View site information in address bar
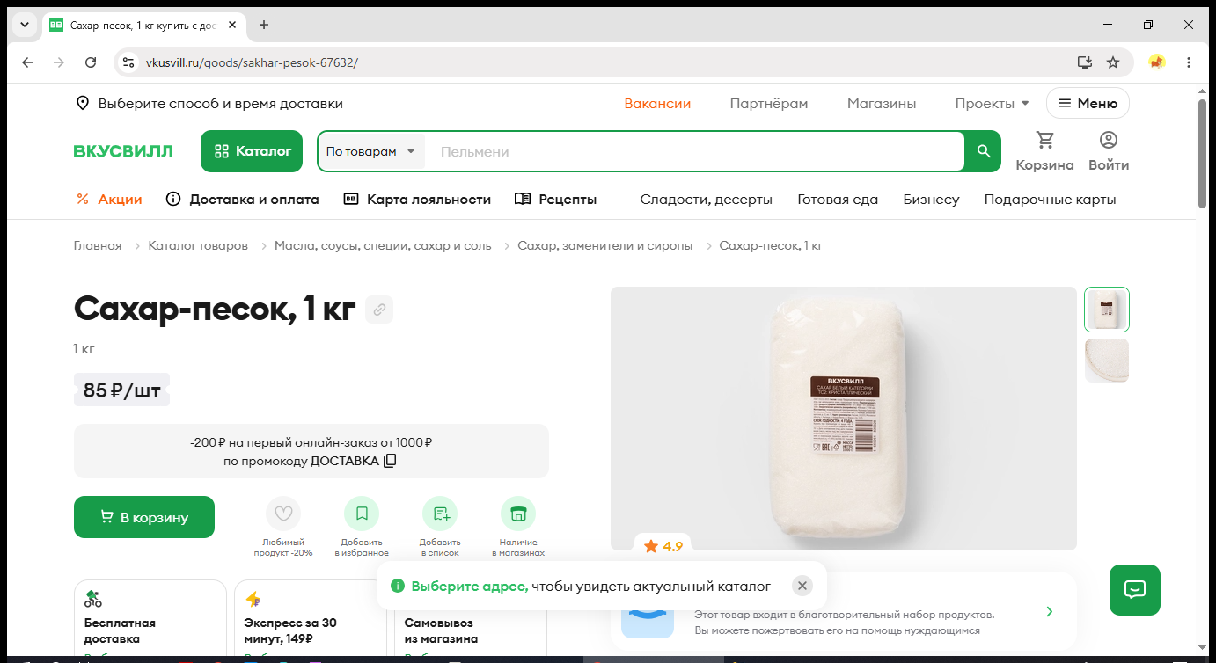 coord(128,62)
